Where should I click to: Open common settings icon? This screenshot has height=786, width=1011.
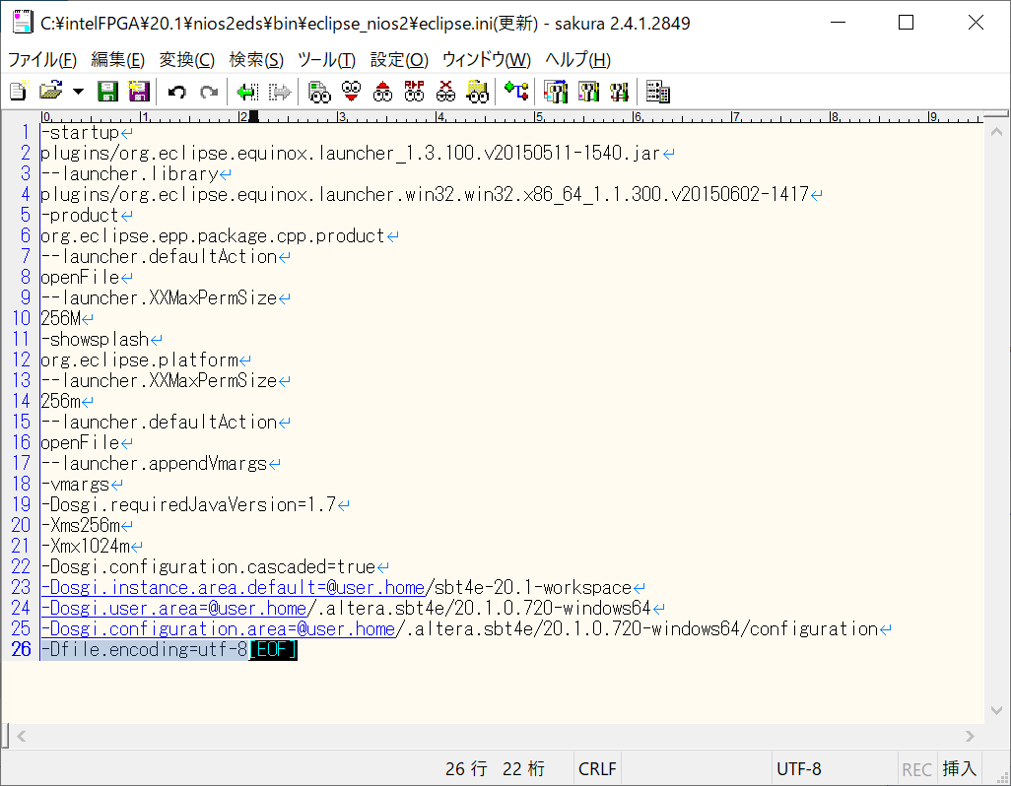click(x=619, y=92)
